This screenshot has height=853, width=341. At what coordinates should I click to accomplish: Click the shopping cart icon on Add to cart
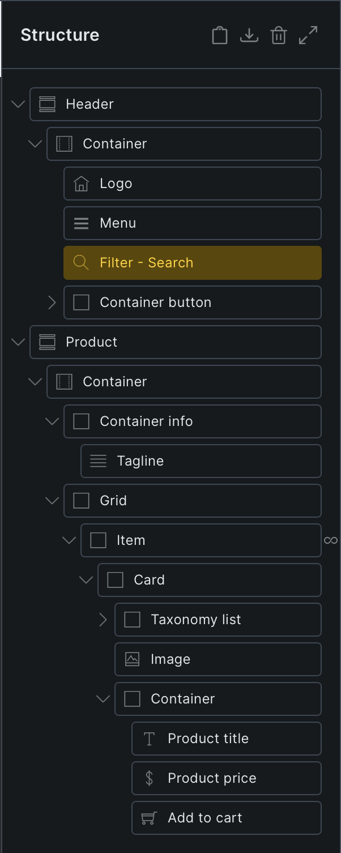tap(149, 818)
